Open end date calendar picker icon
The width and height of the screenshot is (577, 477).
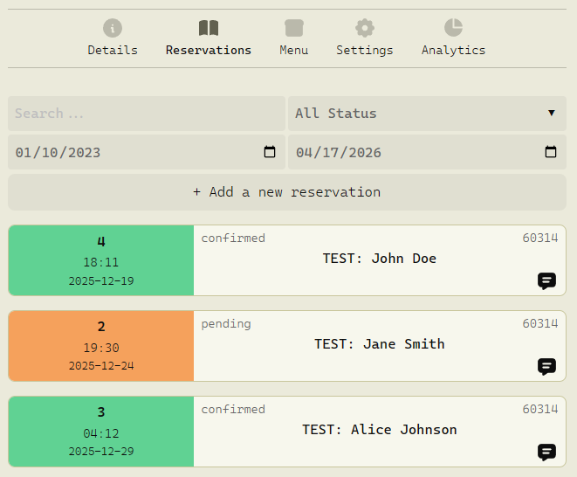coord(551,152)
